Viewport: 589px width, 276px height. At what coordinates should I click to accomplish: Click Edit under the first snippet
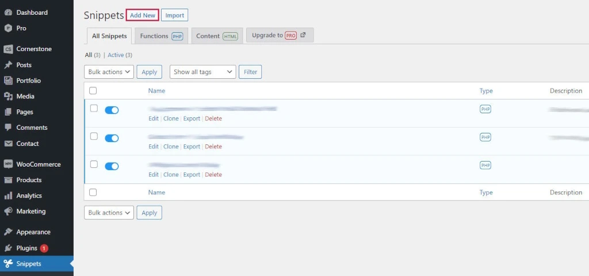(153, 118)
